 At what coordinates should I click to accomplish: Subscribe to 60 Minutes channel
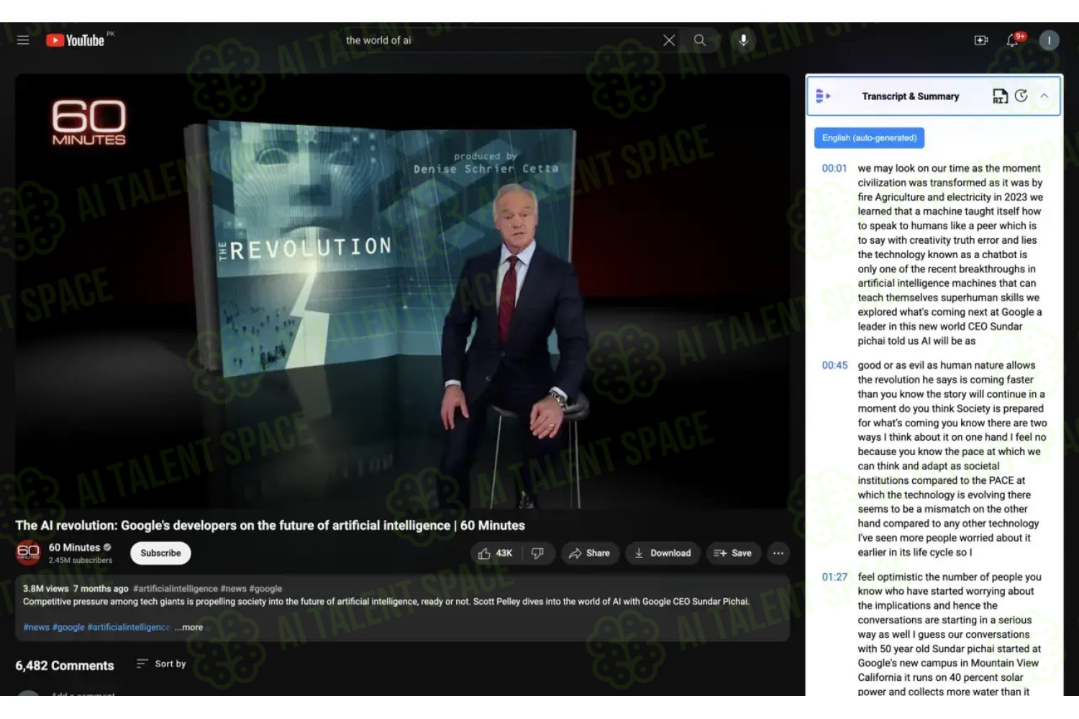(x=160, y=553)
